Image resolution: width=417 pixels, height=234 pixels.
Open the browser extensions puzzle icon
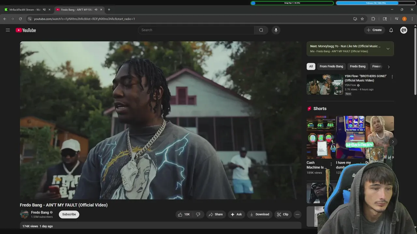coord(373,19)
